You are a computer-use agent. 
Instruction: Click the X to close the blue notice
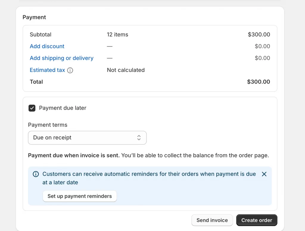(x=264, y=174)
